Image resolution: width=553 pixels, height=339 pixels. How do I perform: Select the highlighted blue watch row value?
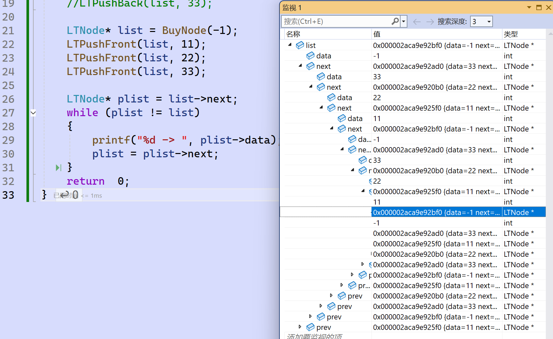(436, 212)
